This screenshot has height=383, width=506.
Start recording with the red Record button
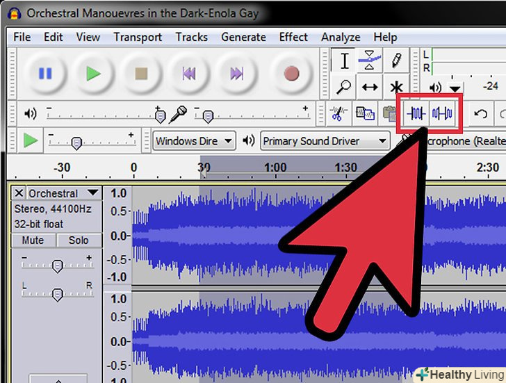291,73
